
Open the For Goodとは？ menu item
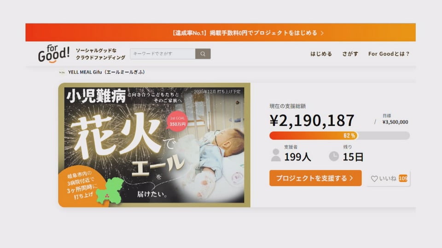[389, 54]
